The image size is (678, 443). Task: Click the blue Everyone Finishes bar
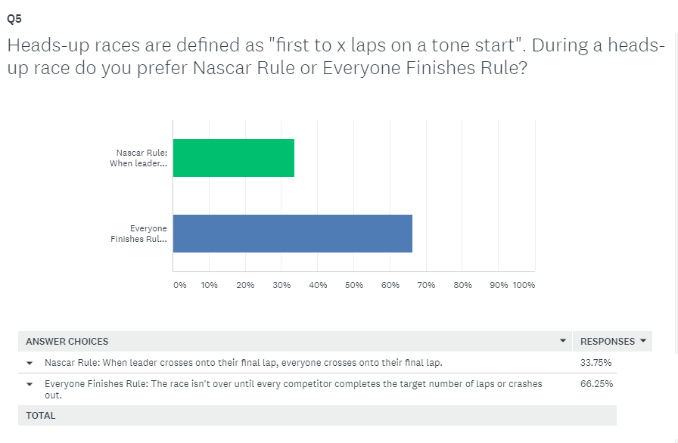[293, 234]
